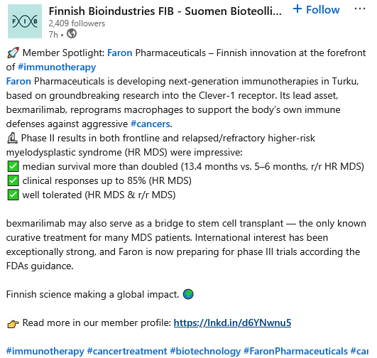
Task: Open the #FaronPharmaceuticals hashtag
Action: pos(296,351)
